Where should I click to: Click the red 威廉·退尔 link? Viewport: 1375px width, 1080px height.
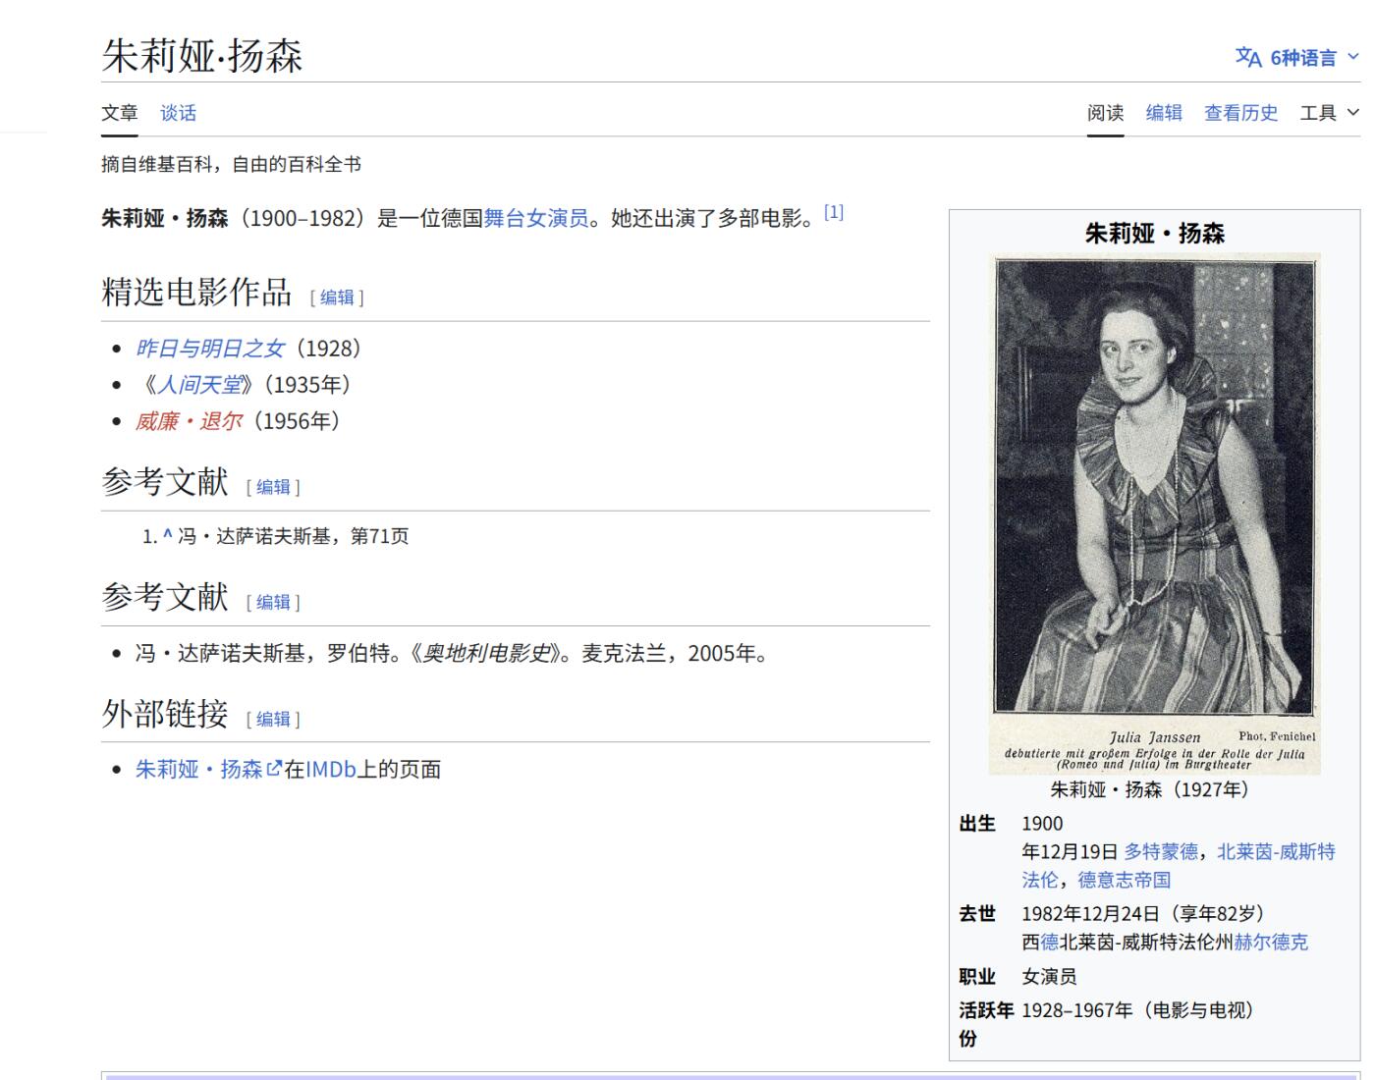click(x=189, y=421)
